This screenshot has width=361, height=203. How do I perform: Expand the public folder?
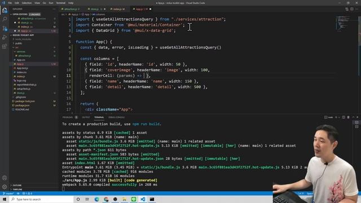pyautogui.click(x=17, y=43)
